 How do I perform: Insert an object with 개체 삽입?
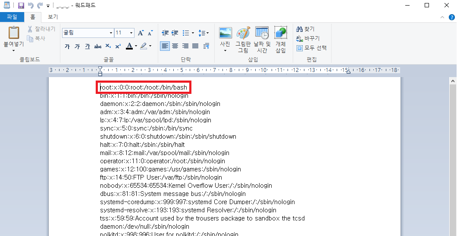(x=281, y=39)
